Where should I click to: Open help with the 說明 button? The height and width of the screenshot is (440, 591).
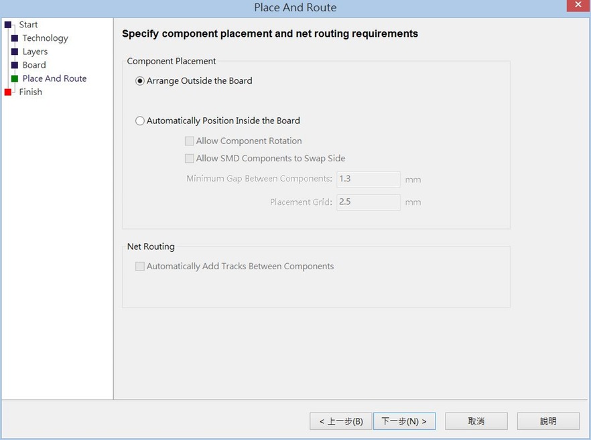(x=548, y=421)
